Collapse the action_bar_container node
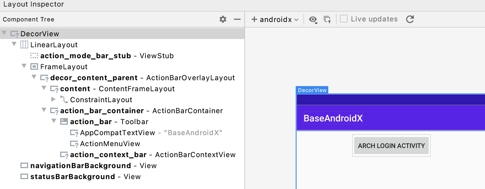The width and height of the screenshot is (485, 189). [44, 110]
